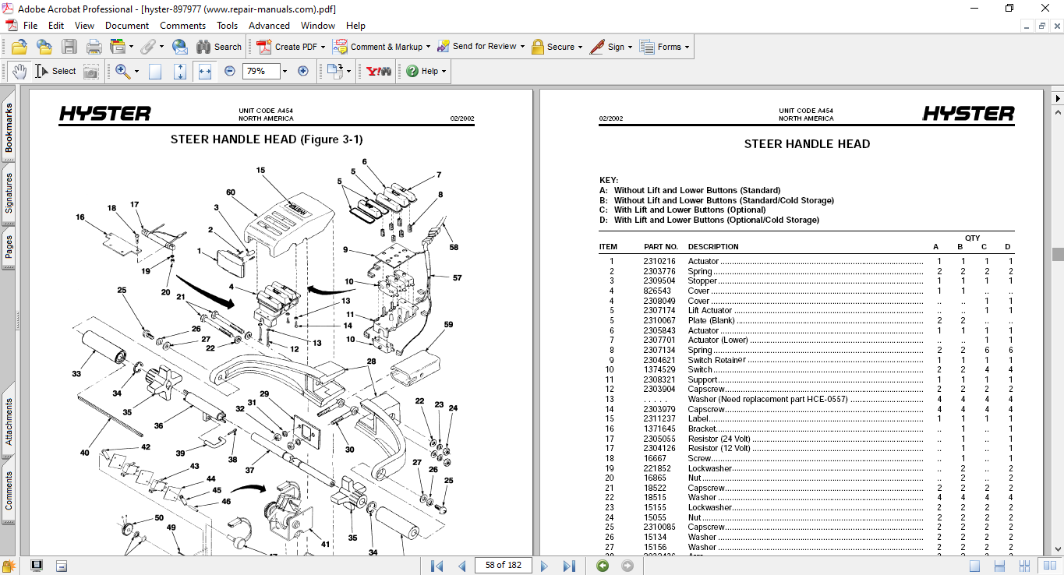The width and height of the screenshot is (1064, 575).
Task: Activate the Snapshot camera tool
Action: (91, 71)
